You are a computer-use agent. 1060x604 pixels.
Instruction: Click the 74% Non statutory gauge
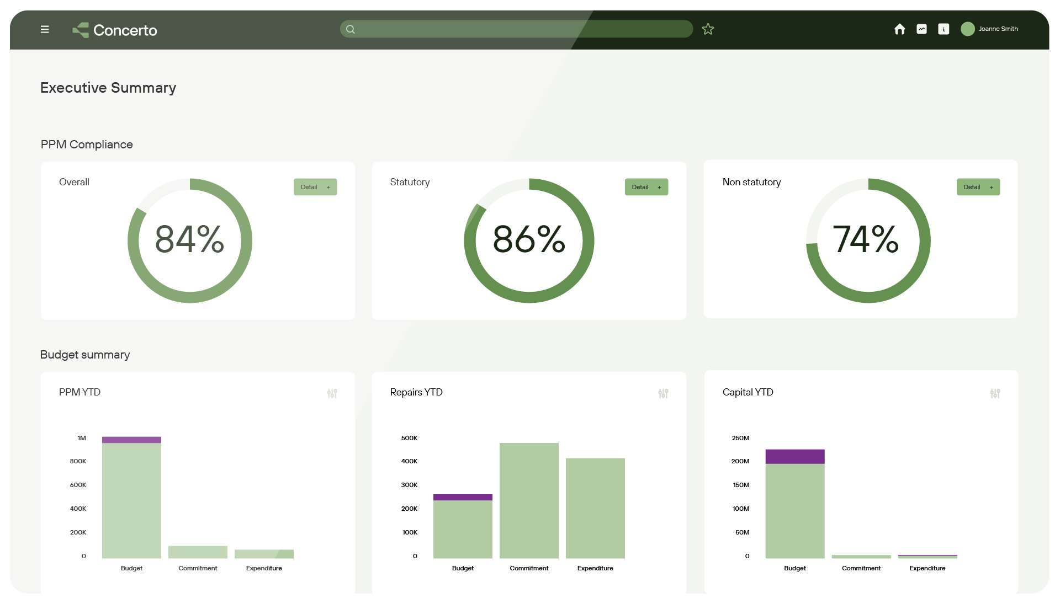click(x=868, y=240)
